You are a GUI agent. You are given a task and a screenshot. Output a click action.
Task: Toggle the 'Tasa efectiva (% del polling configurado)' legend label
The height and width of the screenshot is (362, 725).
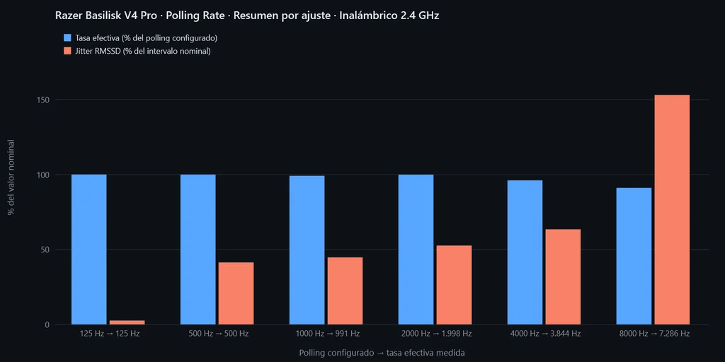(x=146, y=38)
